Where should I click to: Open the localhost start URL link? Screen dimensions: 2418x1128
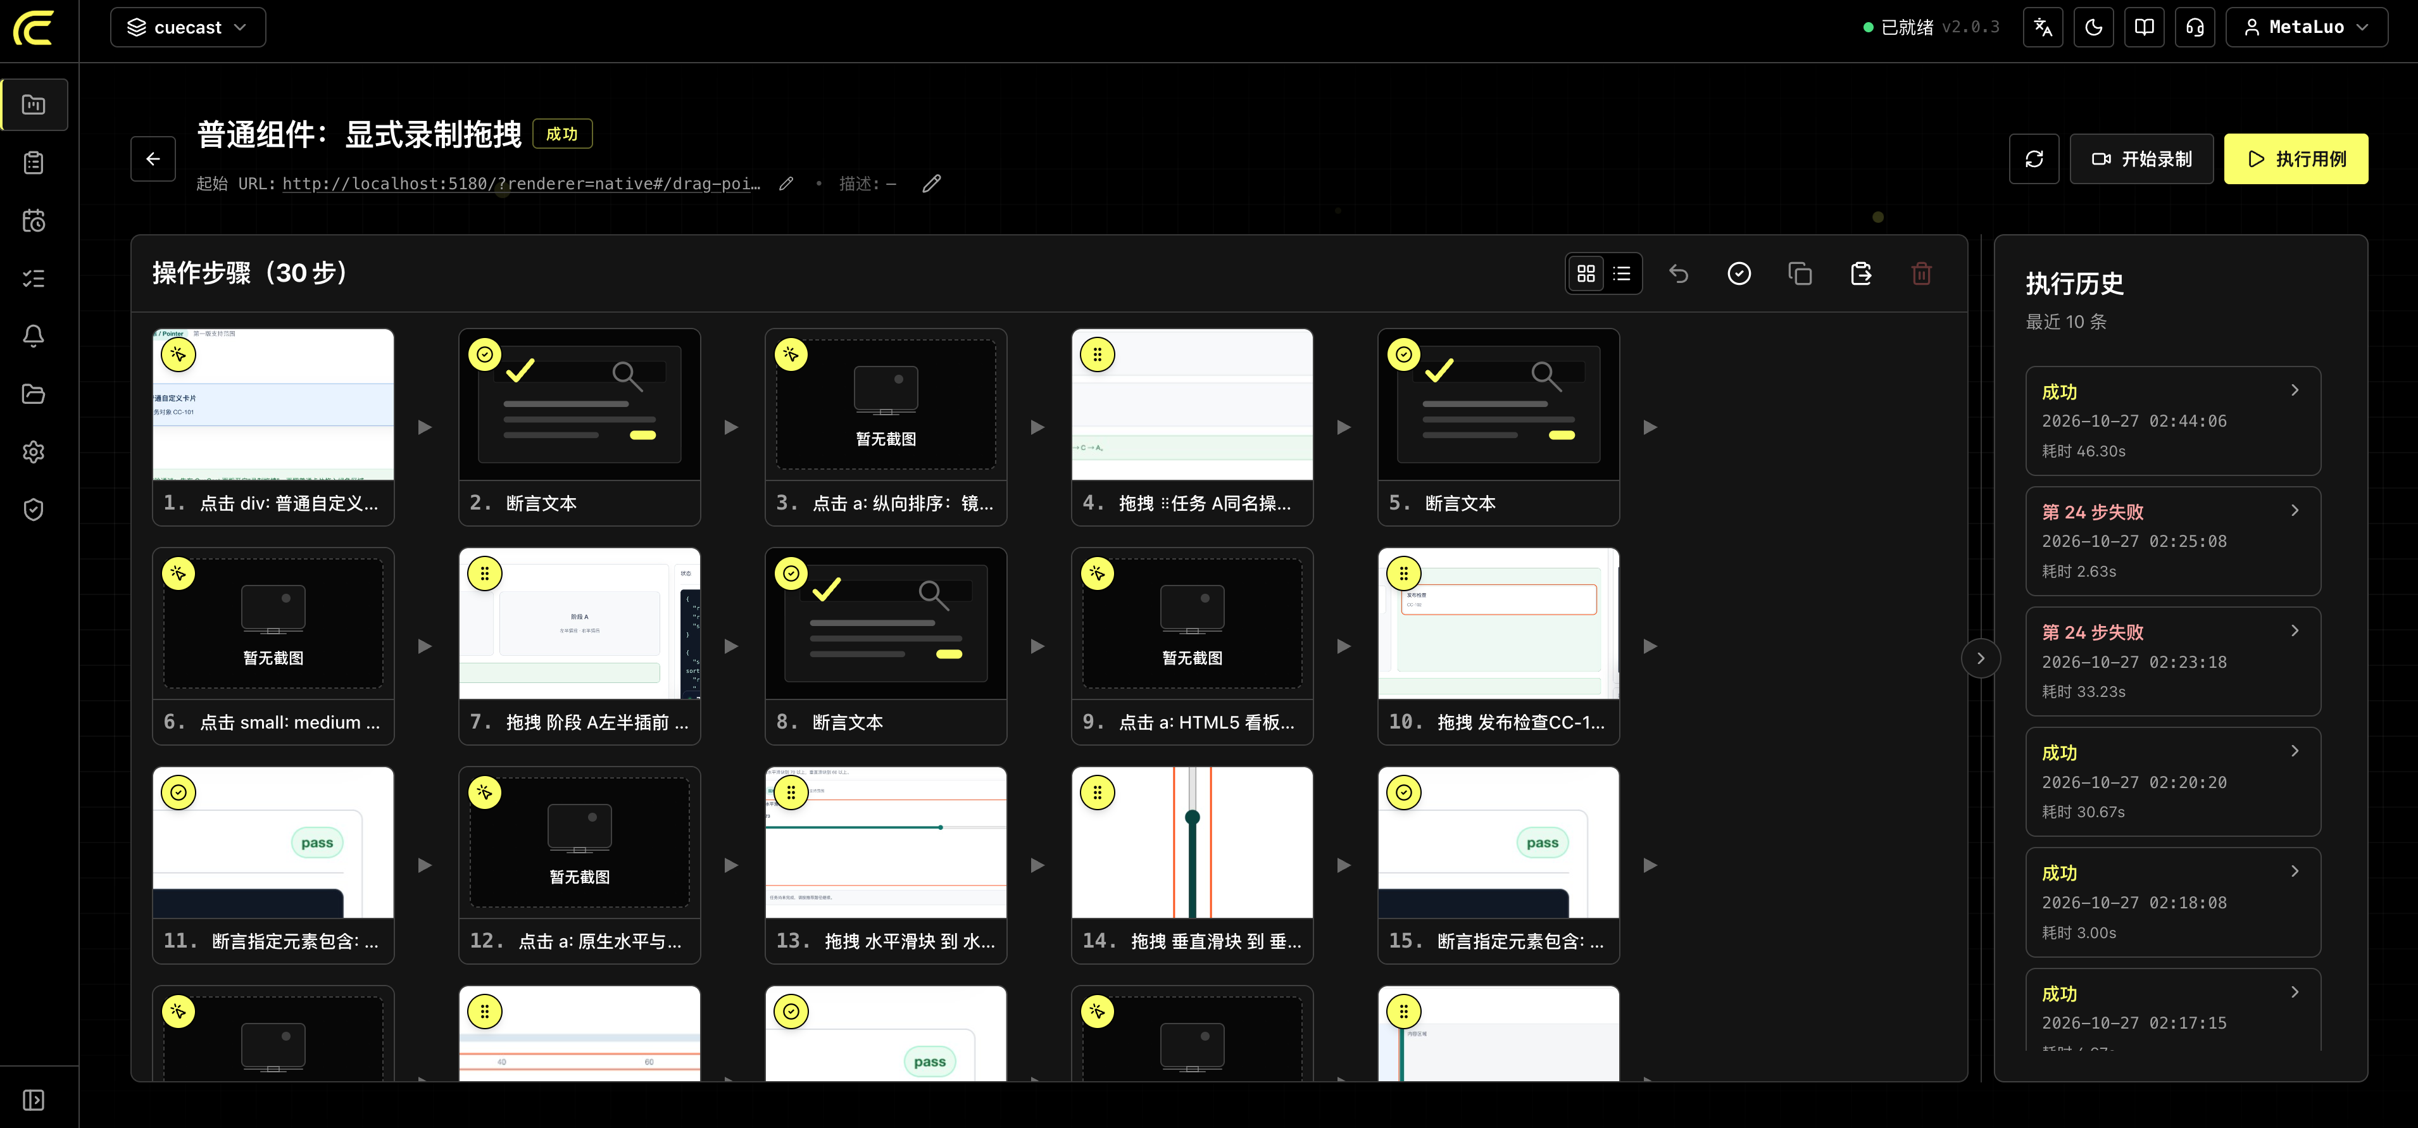click(x=522, y=183)
